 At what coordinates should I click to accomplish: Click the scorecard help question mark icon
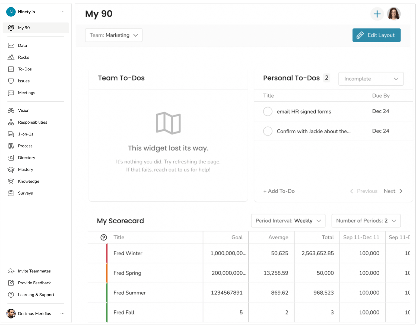point(104,237)
